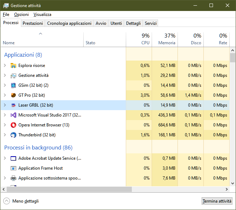Open the Avvio tab

tap(101, 23)
